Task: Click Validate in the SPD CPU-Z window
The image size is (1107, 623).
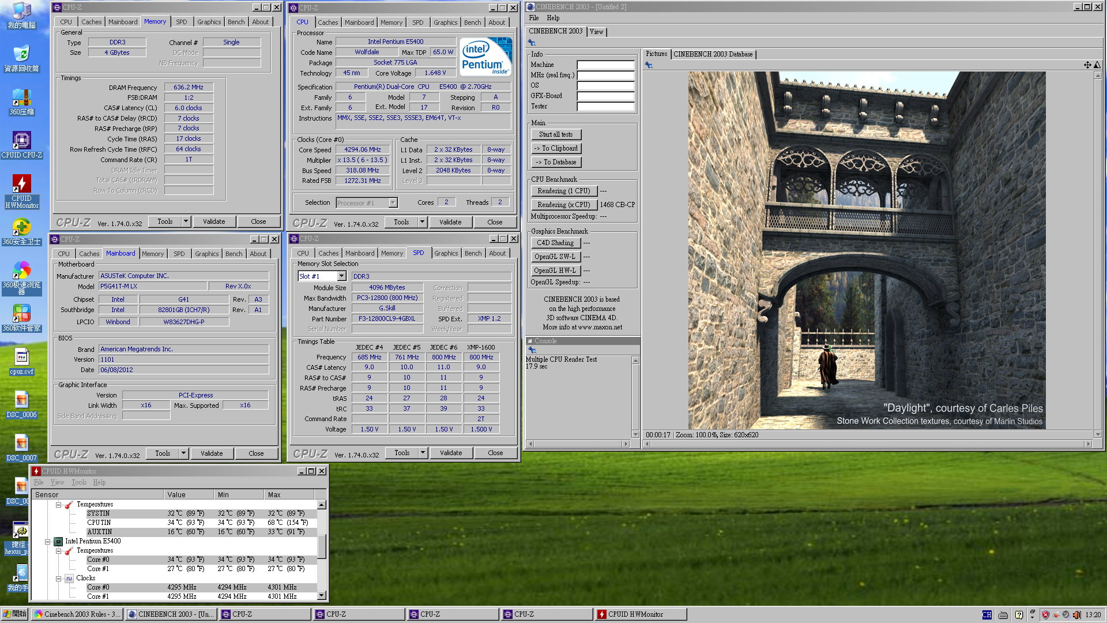Action: coord(450,453)
